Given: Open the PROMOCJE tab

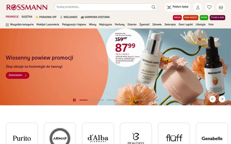Looking at the screenshot, I should (12, 17).
